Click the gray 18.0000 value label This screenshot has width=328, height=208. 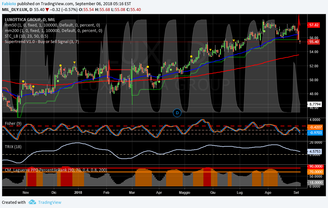315,182
